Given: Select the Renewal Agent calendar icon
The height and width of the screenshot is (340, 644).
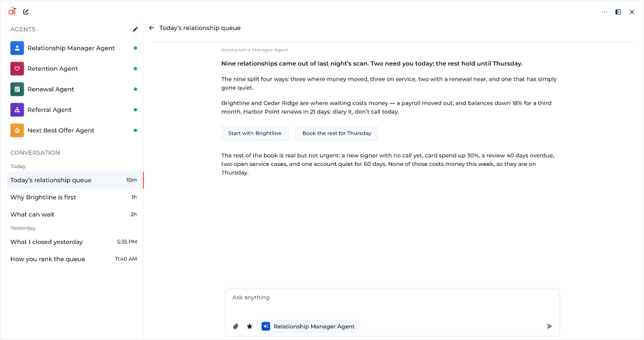Looking at the screenshot, I should pos(17,89).
